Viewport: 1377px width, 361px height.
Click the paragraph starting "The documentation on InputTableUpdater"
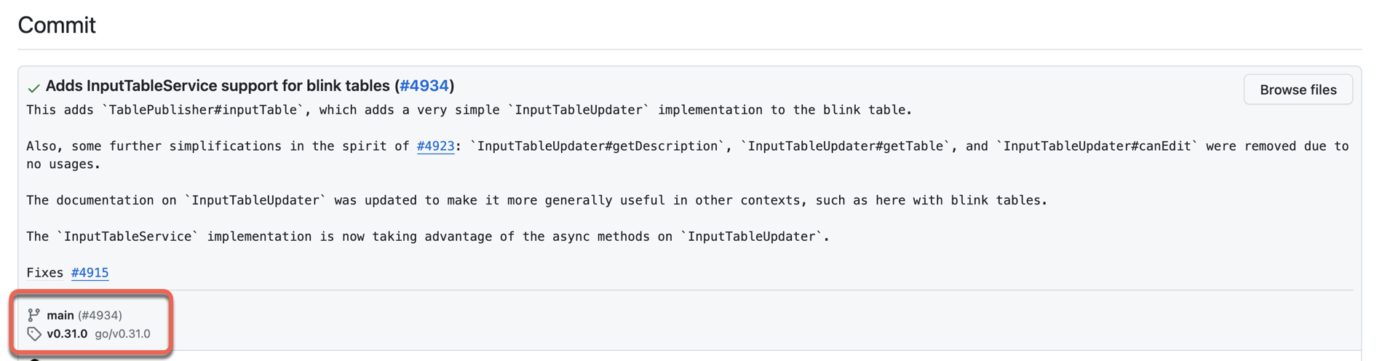[536, 200]
